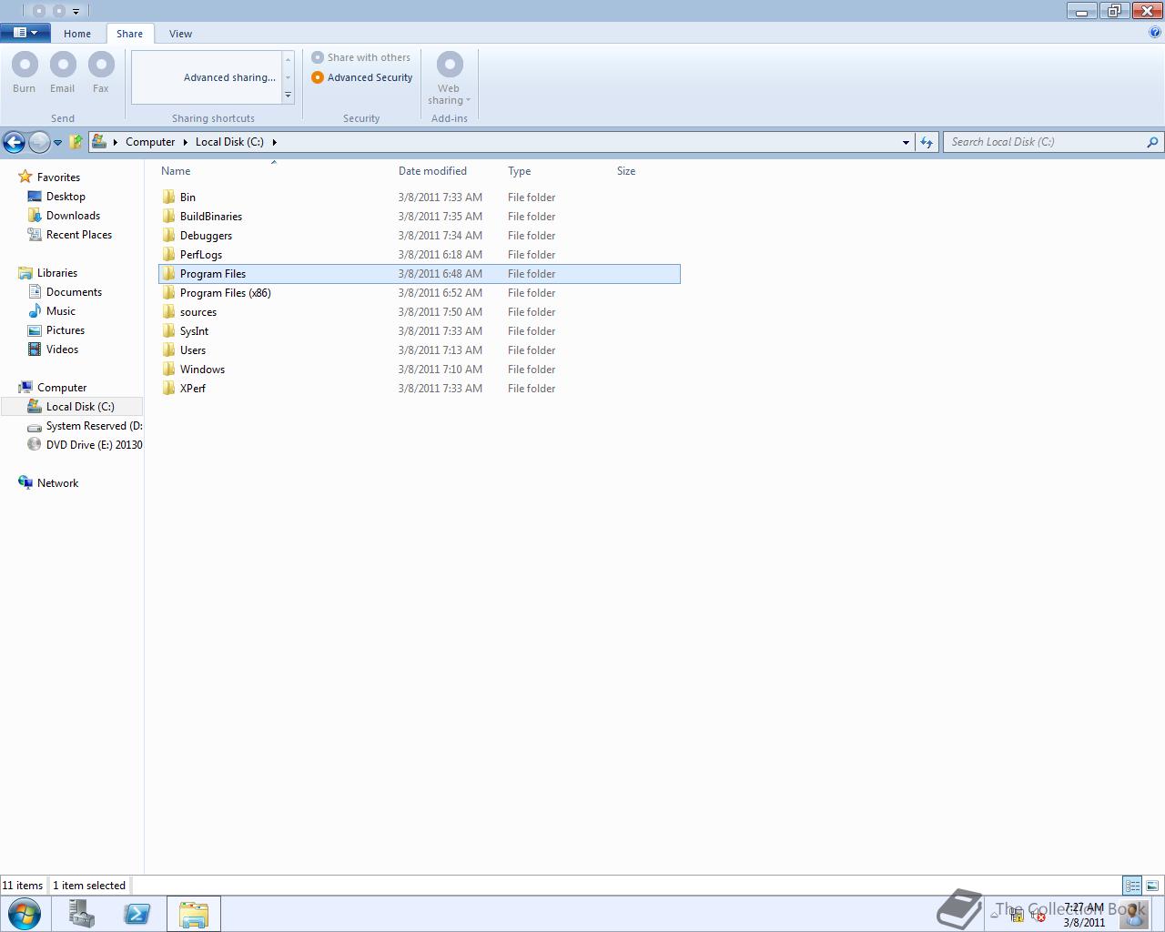Click the Windows folder icon
The image size is (1165, 932).
168,370
